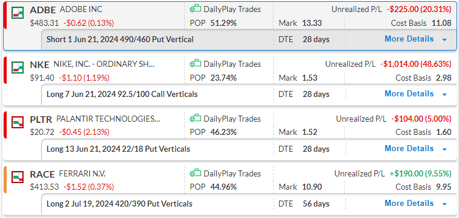Click the PLTR bearish strategy chart icon
459x218 pixels.
pyautogui.click(x=18, y=122)
